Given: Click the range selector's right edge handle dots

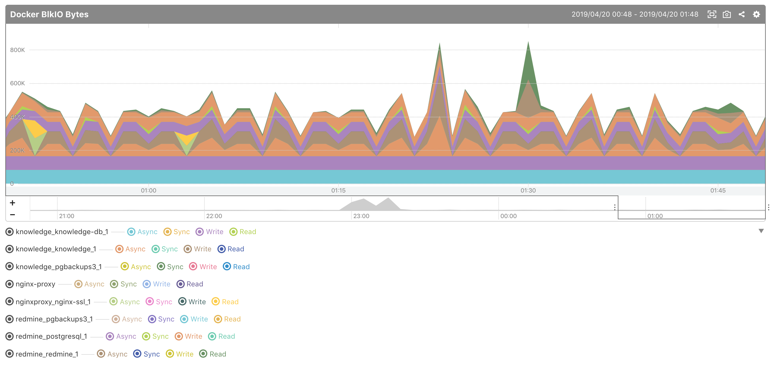Looking at the screenshot, I should tap(768, 207).
